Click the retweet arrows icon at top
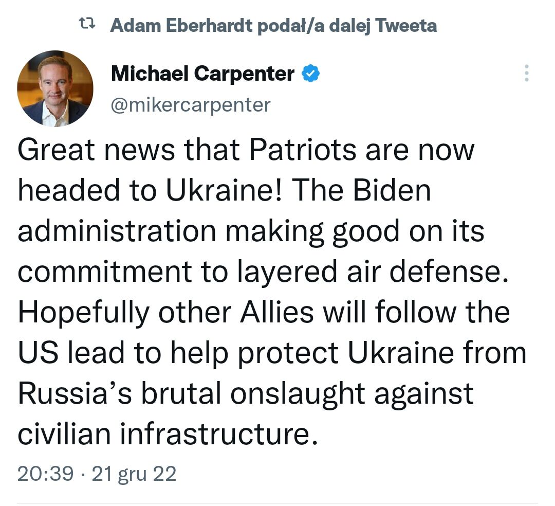 click(x=87, y=24)
